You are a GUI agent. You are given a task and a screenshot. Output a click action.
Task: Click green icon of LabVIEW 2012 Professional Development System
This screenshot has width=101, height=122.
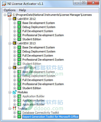click(19, 35)
